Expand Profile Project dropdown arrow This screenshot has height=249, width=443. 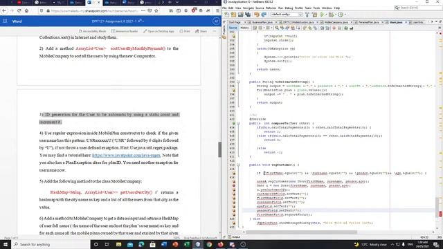345,15
